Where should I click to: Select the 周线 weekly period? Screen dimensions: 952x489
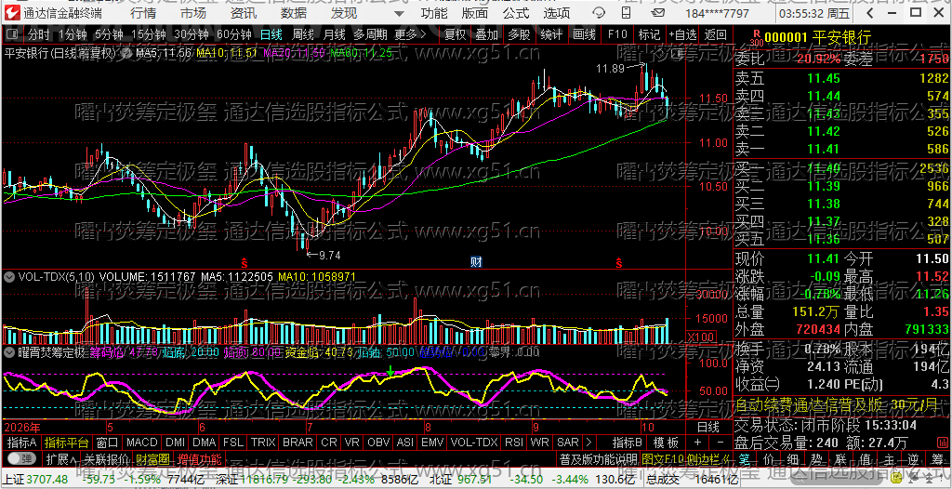302,34
